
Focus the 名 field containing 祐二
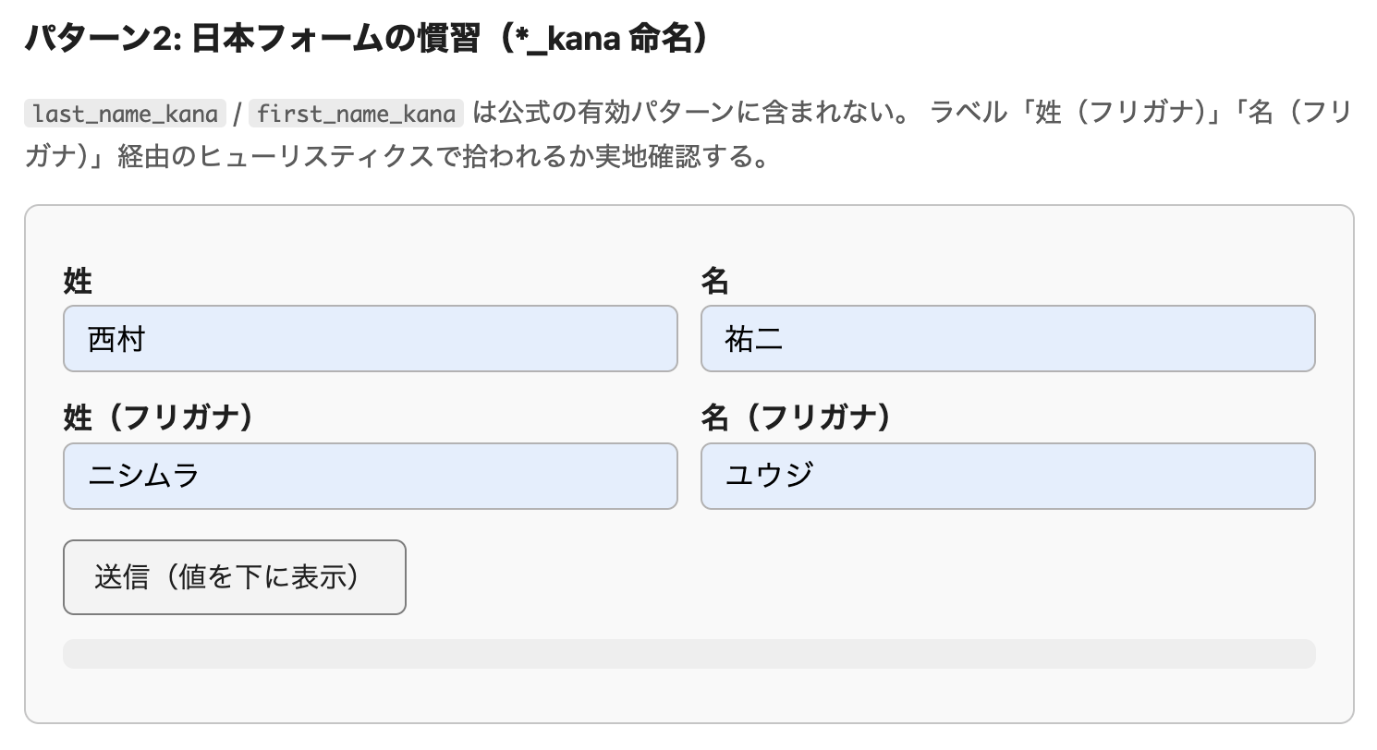(x=1007, y=339)
